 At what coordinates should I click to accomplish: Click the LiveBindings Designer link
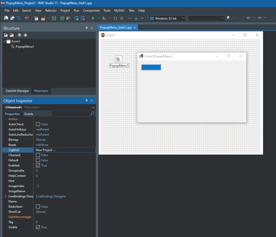point(51,196)
